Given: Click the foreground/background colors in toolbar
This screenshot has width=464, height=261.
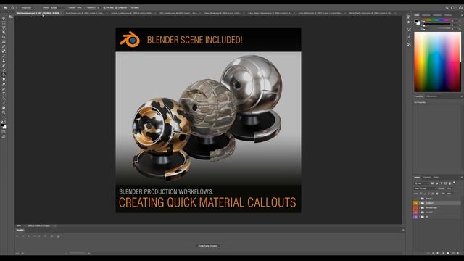Looking at the screenshot, I should tap(4, 126).
